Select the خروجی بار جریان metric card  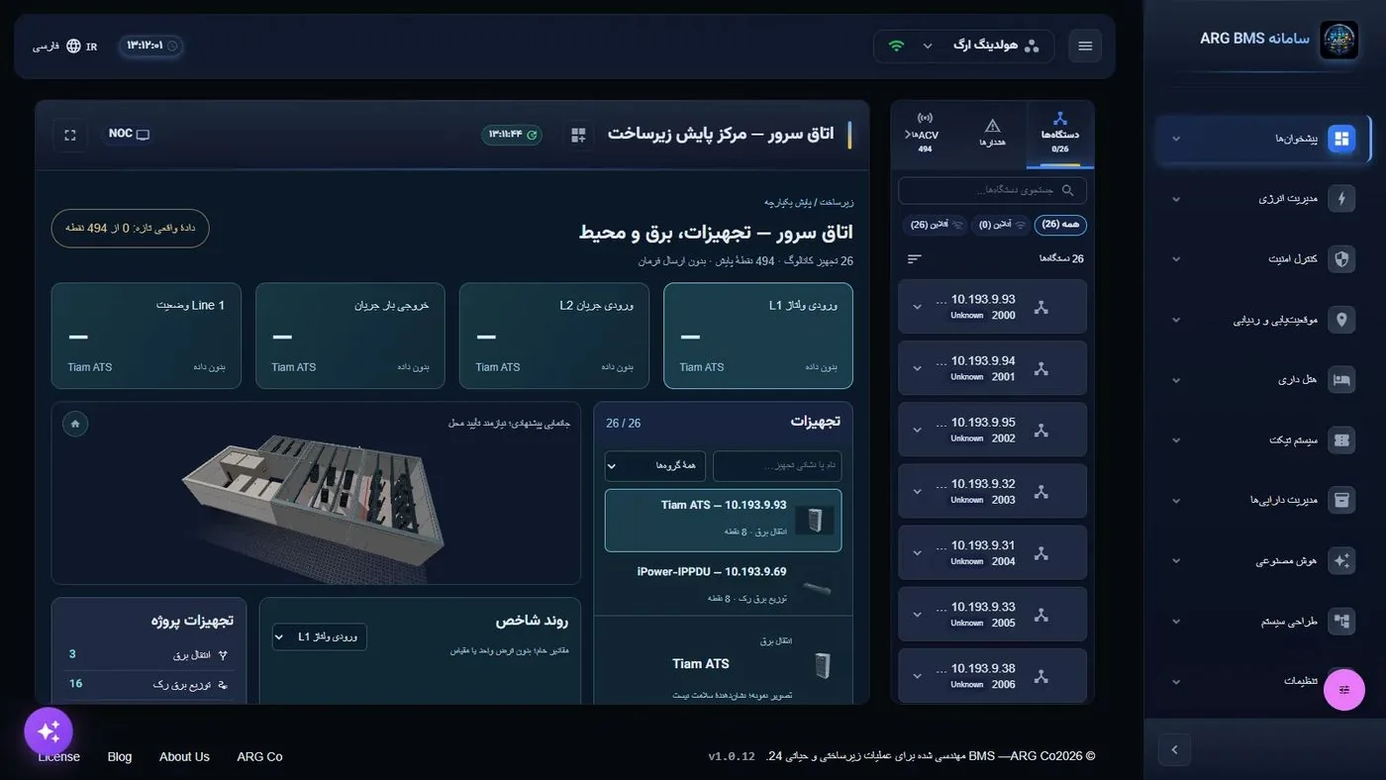(350, 336)
